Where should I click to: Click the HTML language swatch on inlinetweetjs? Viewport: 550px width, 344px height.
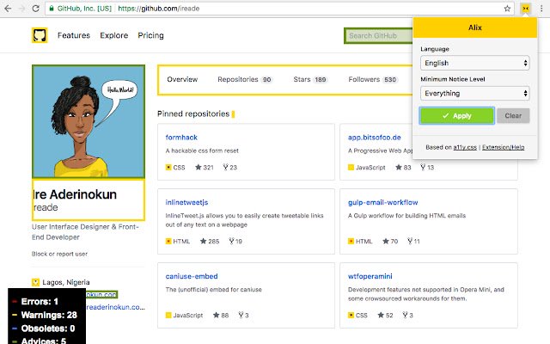[x=168, y=241]
